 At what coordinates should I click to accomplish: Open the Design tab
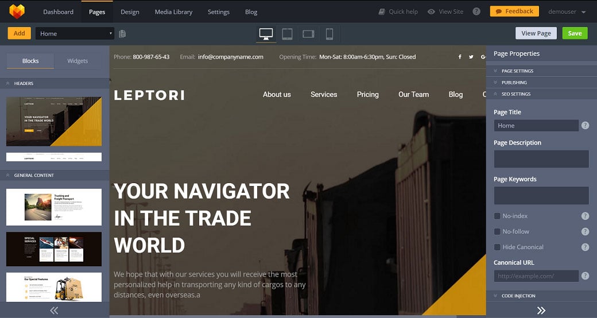coord(130,11)
